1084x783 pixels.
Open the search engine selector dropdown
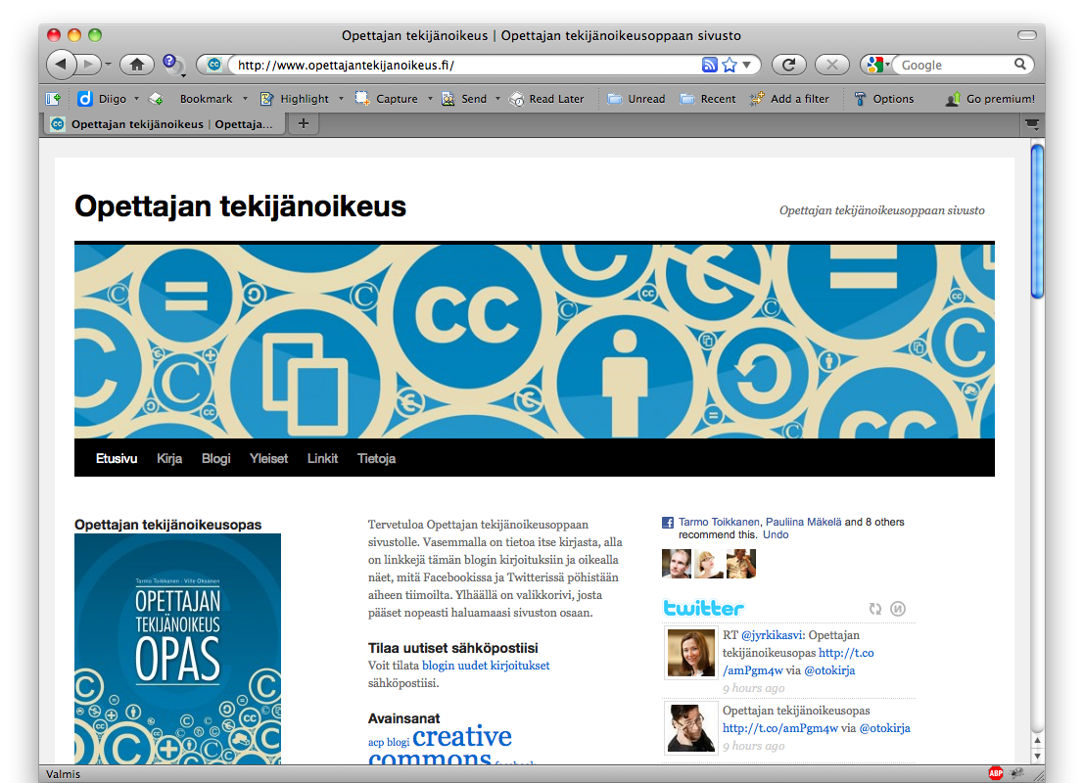coord(877,65)
